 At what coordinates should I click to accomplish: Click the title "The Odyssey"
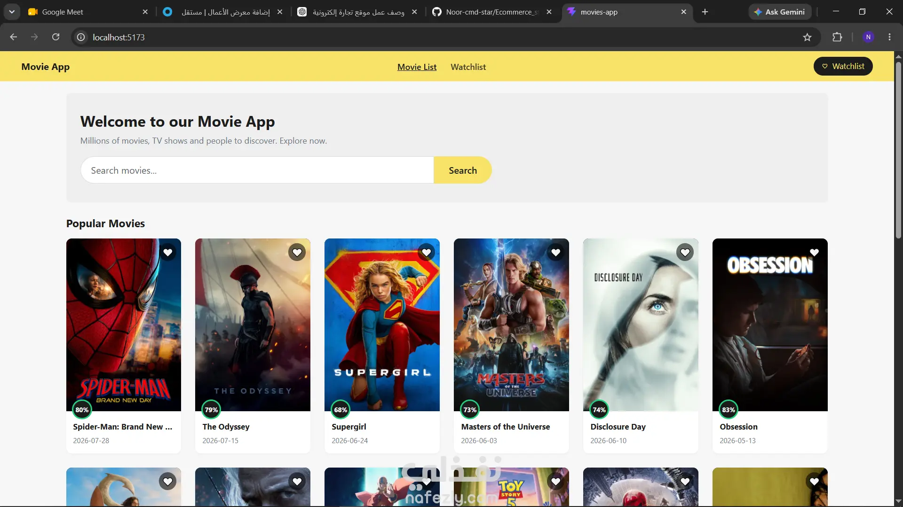tap(226, 427)
